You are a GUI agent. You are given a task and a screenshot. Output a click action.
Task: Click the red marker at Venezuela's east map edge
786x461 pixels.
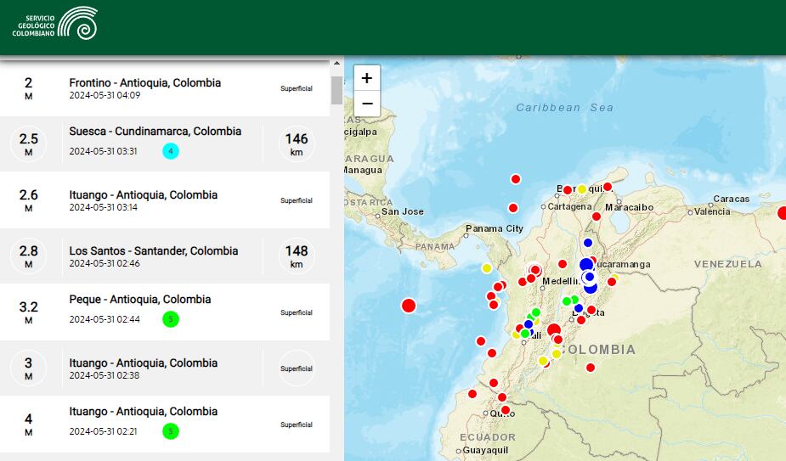[782, 213]
